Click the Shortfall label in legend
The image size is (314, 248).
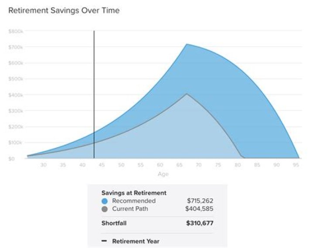click(x=115, y=223)
